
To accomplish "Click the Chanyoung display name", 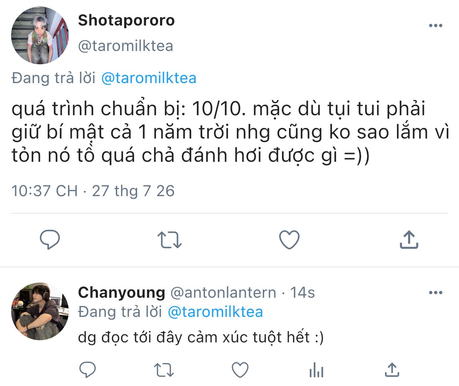I will (122, 293).
